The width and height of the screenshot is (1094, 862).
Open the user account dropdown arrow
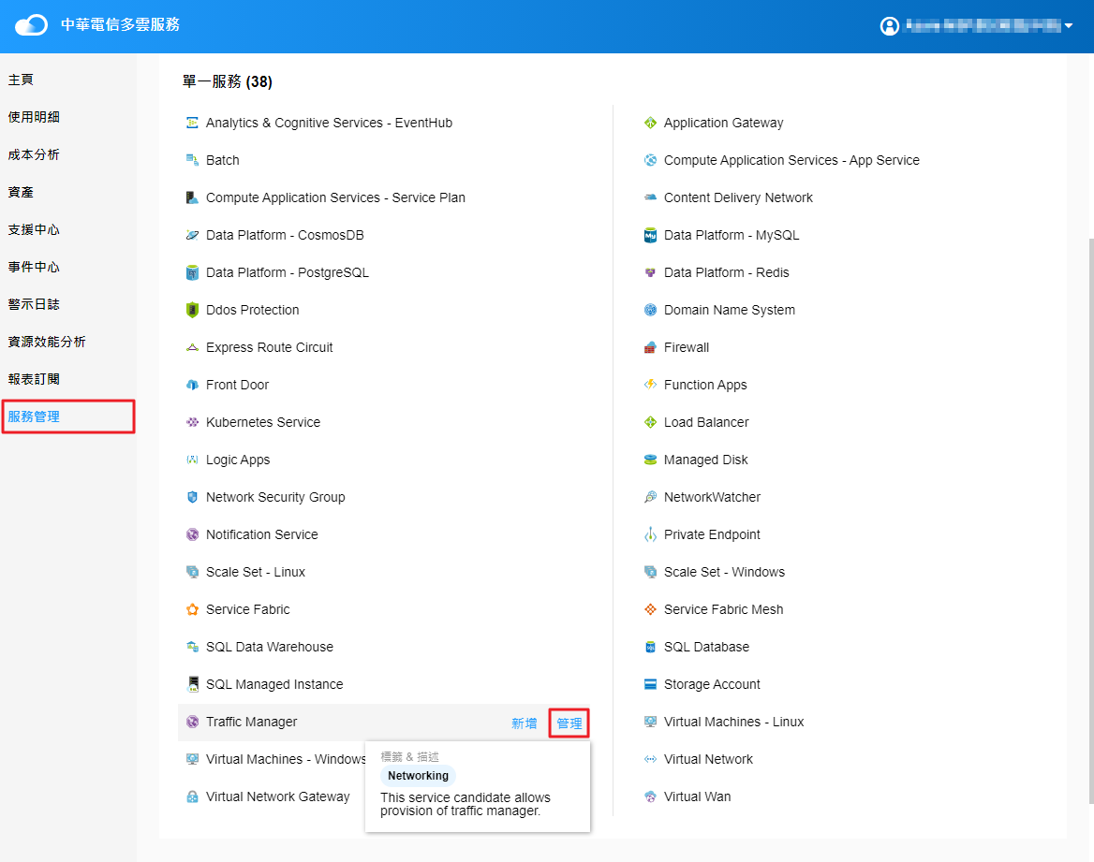(x=1068, y=26)
